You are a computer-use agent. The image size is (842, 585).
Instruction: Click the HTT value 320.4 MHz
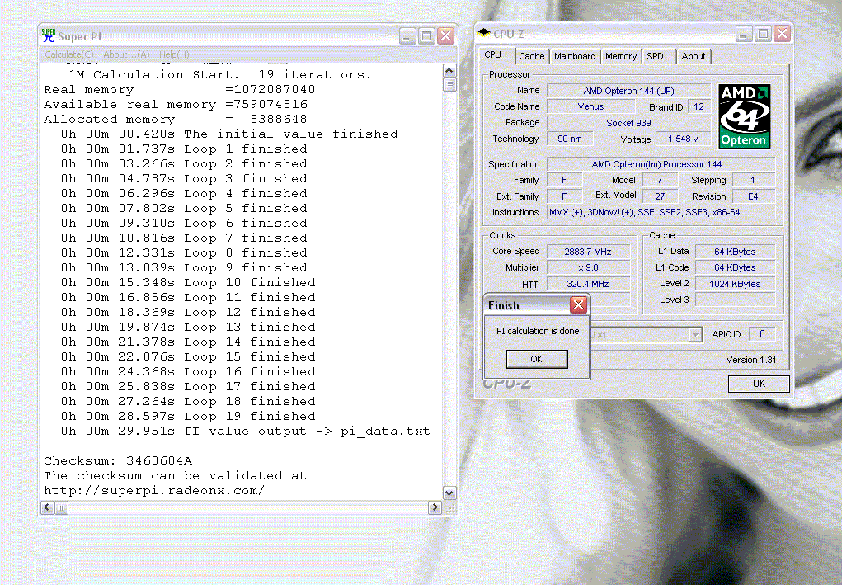pos(588,284)
